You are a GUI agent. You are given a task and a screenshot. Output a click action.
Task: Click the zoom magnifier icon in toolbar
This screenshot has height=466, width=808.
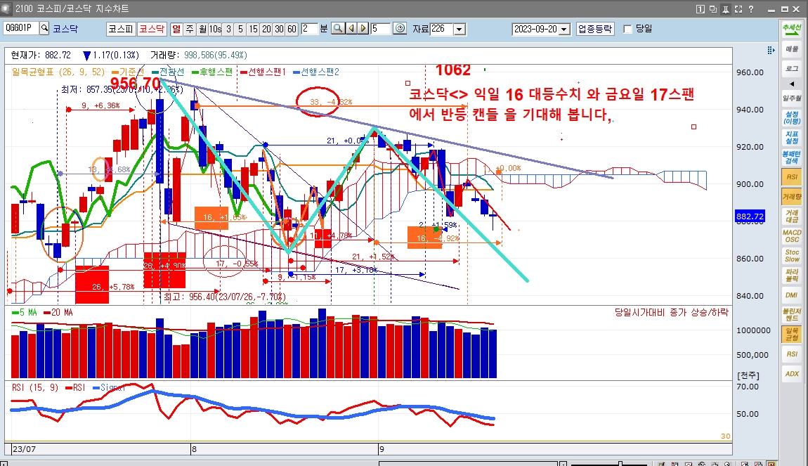point(337,29)
